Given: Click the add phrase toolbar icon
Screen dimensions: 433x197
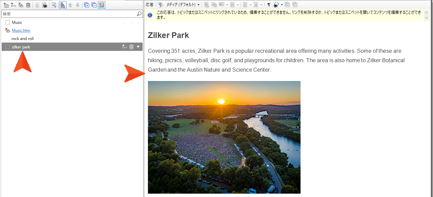Looking at the screenshot, I should pos(13,5).
